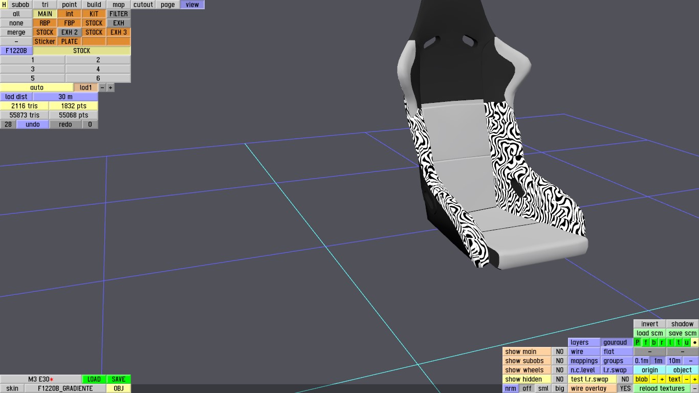The height and width of the screenshot is (393, 699).
Task: Select the nrm option
Action: coord(511,388)
